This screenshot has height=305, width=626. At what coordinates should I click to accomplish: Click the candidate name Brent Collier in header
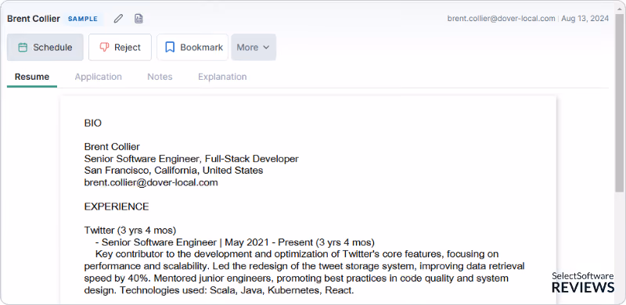point(34,19)
